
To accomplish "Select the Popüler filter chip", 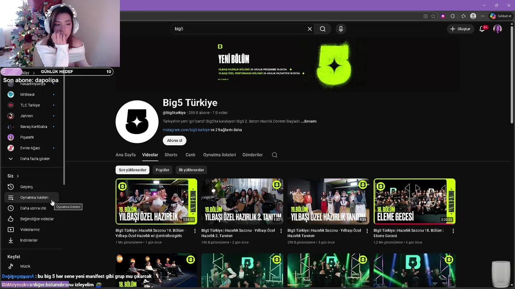I will [x=163, y=170].
